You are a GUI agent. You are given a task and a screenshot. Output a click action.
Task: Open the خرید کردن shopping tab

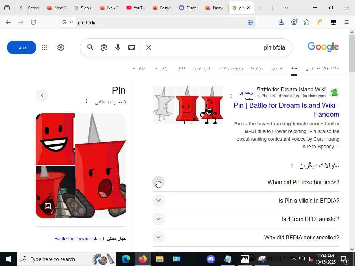point(202,68)
